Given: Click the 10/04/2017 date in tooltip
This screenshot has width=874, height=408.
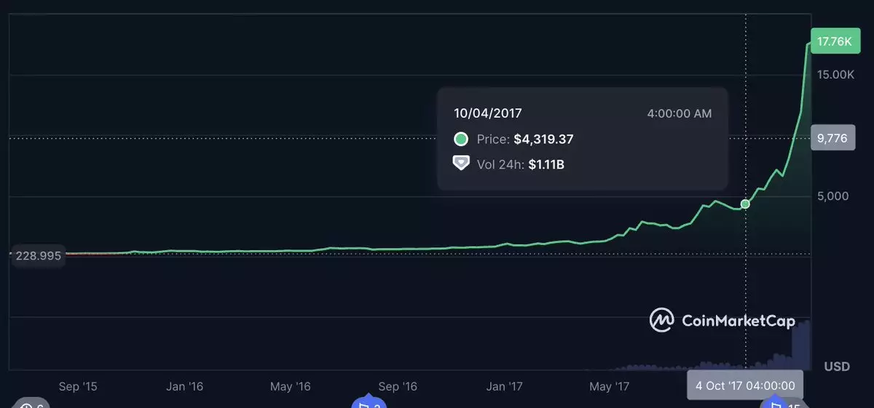Looking at the screenshot, I should click(487, 113).
